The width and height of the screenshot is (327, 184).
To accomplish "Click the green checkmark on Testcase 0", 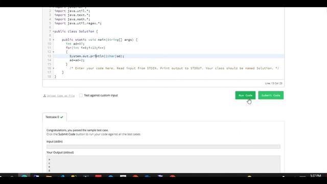I will coord(62,117).
